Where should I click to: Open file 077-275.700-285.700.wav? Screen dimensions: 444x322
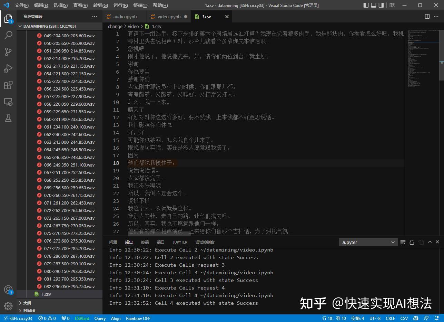(69, 248)
